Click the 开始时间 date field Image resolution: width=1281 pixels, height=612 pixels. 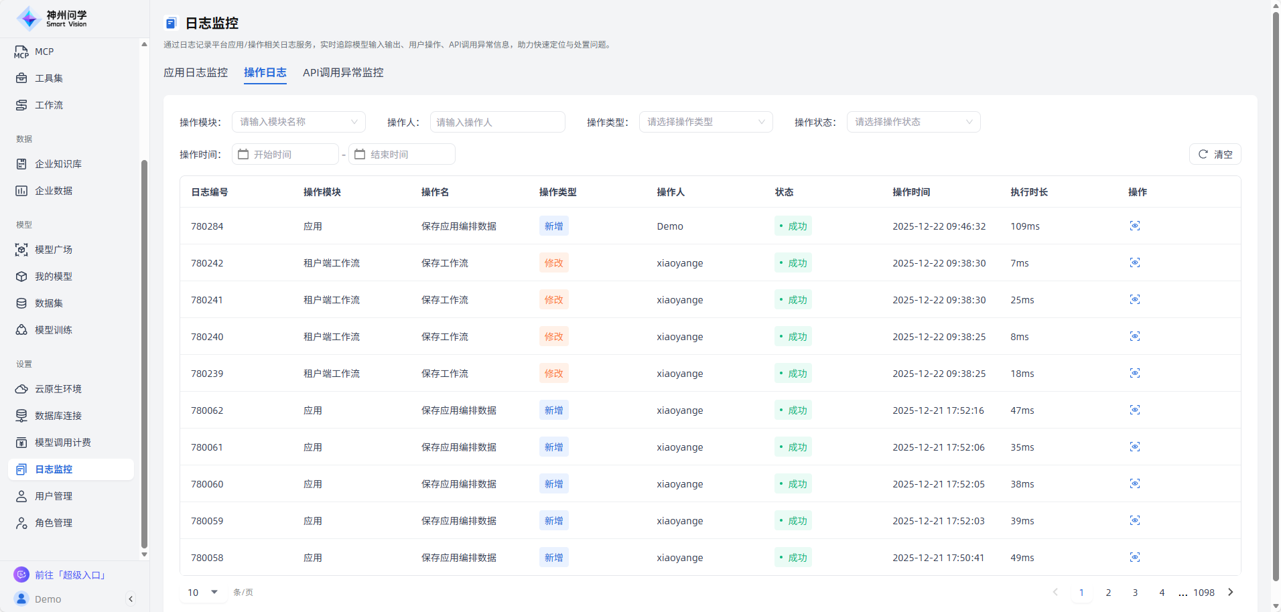(x=285, y=155)
